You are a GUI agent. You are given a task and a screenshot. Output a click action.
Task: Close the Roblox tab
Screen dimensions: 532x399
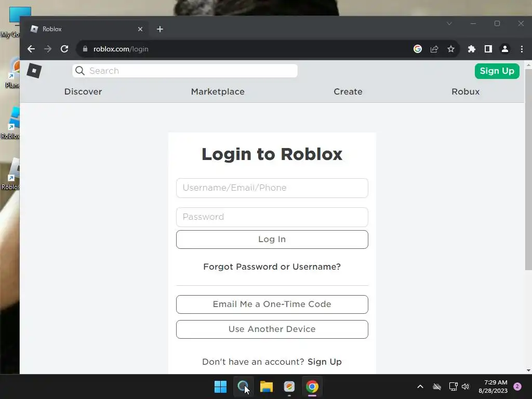click(x=140, y=29)
